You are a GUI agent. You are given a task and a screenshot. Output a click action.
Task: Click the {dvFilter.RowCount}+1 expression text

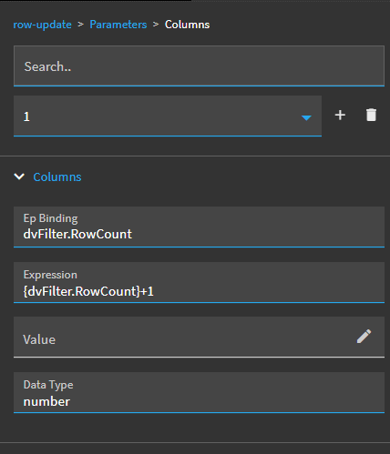coord(88,291)
